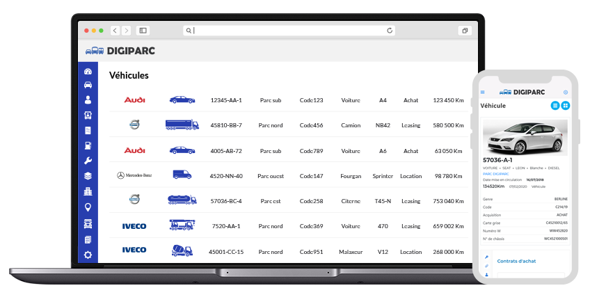The image size is (590, 295).
Task: Select plate 12345-AA-1
Action: pyautogui.click(x=226, y=100)
